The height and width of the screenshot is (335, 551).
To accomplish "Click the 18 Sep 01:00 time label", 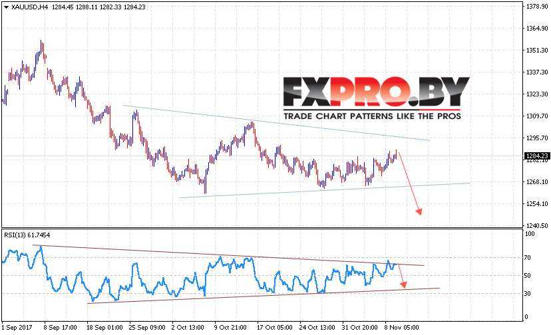I will point(104,328).
